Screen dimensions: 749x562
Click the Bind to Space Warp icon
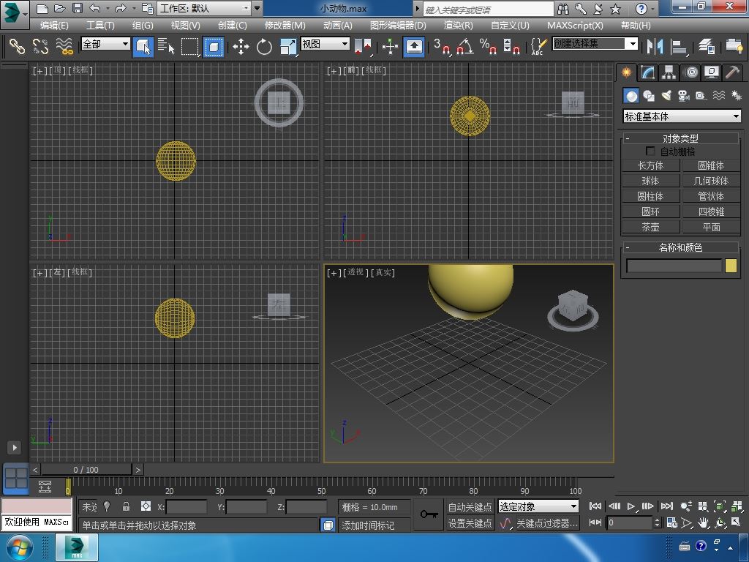point(64,46)
